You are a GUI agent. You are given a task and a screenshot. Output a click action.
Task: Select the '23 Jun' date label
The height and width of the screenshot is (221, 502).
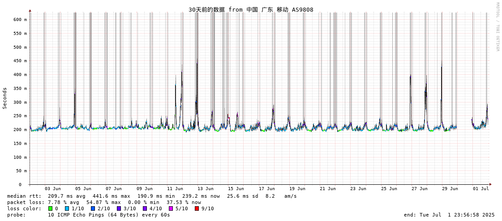tap(359, 189)
